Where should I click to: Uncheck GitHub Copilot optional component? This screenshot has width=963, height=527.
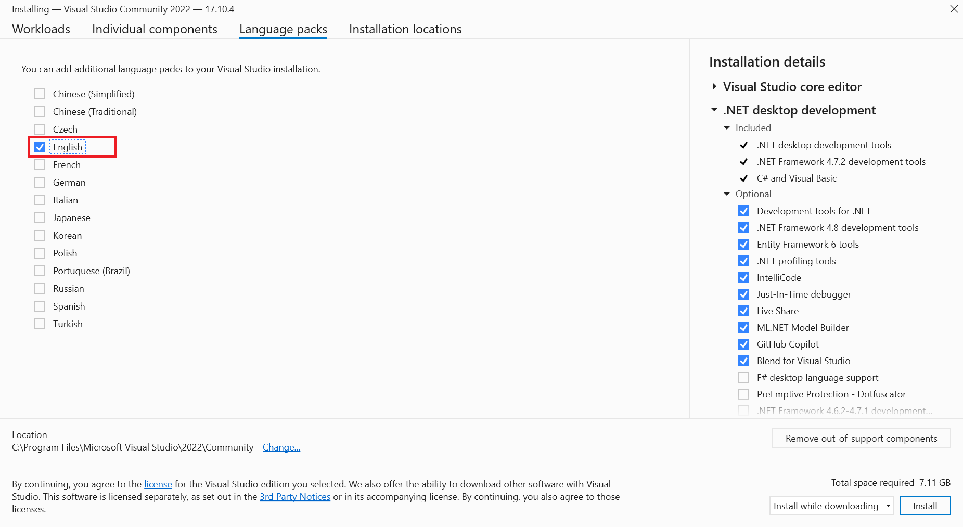pyautogui.click(x=743, y=344)
